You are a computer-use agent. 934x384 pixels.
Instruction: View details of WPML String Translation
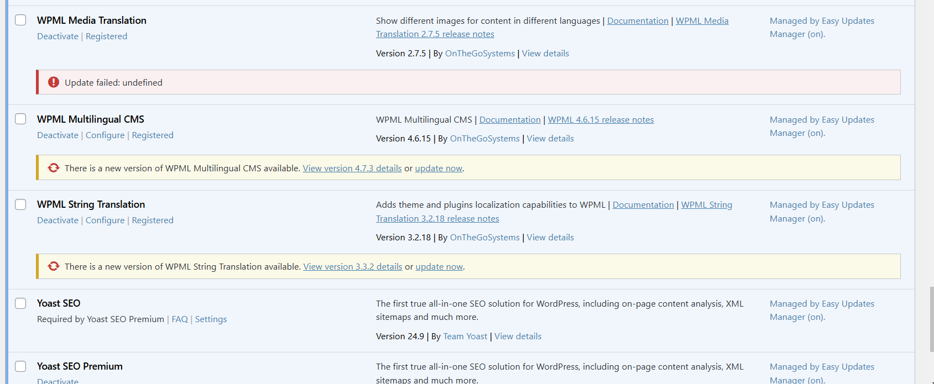[x=550, y=238]
